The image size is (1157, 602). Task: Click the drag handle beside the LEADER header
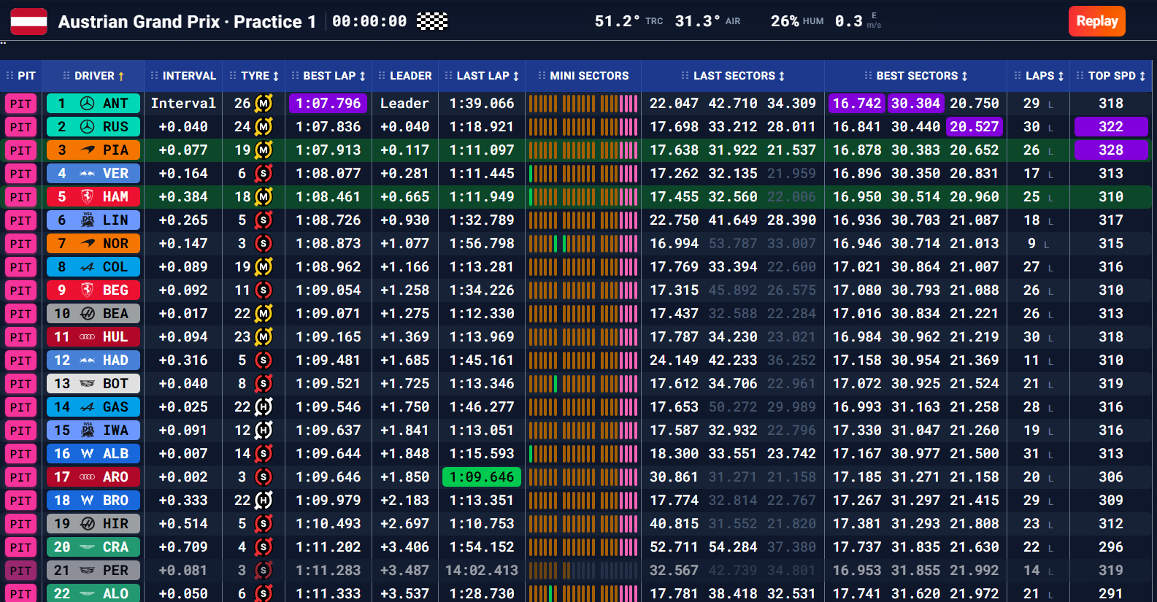[x=381, y=76]
